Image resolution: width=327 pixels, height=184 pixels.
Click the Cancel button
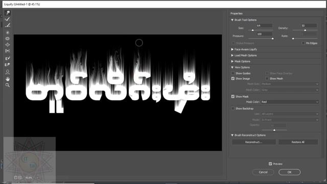coord(263,172)
